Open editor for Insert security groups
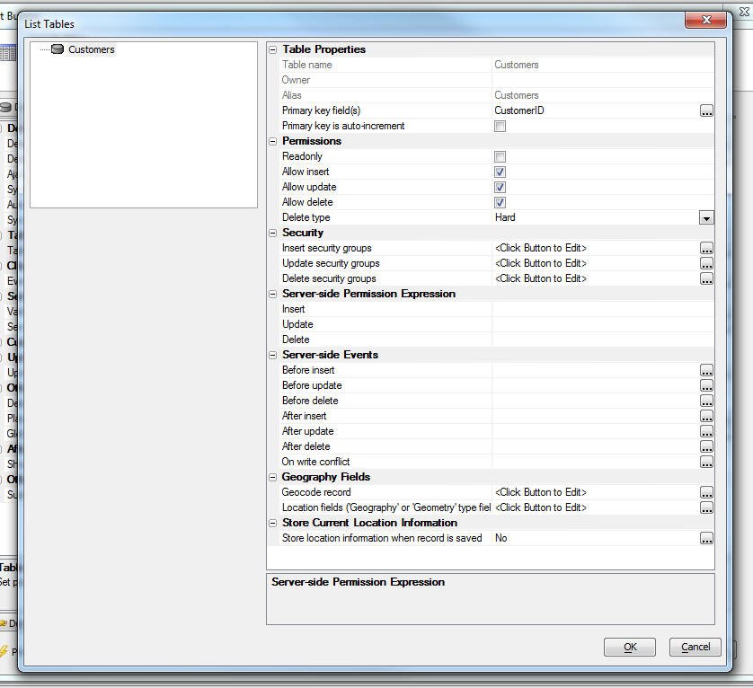 pyautogui.click(x=706, y=249)
